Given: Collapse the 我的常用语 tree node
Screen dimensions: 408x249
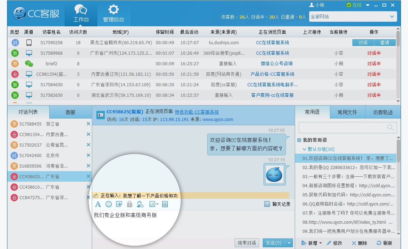Looking at the screenshot, I should click(x=299, y=140).
